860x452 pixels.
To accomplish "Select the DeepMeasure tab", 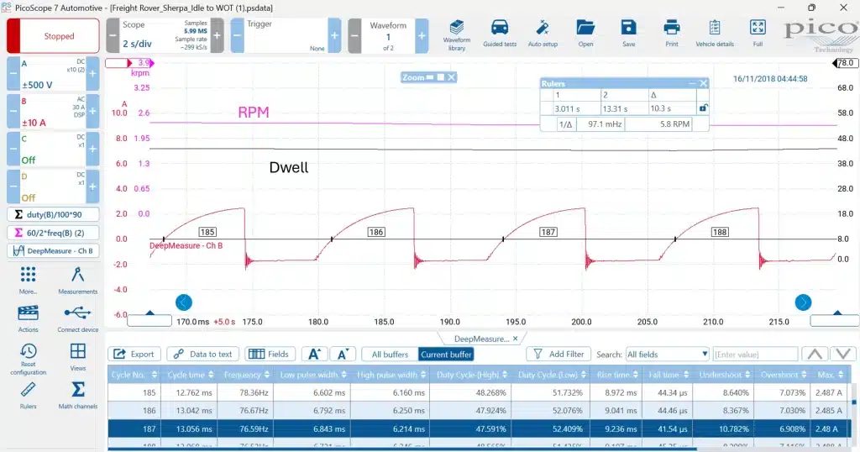I will pos(481,339).
